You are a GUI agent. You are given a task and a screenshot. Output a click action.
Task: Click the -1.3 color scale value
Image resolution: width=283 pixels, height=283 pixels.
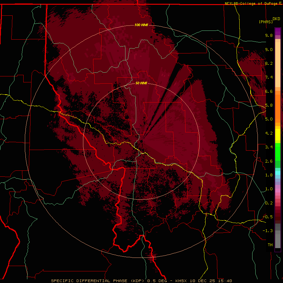coord(268,231)
